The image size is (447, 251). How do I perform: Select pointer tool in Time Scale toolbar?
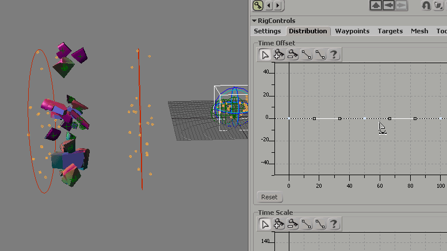(265, 224)
